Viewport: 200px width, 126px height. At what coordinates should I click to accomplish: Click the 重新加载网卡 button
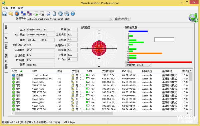122,19
